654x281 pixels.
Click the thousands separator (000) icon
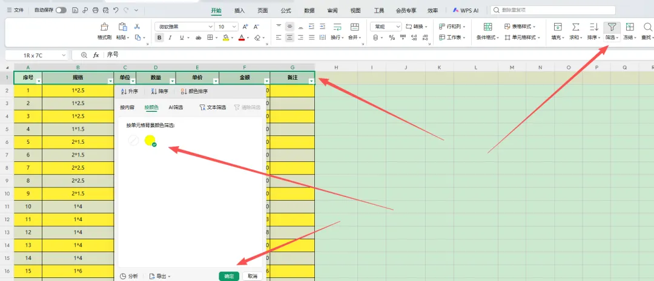point(403,37)
